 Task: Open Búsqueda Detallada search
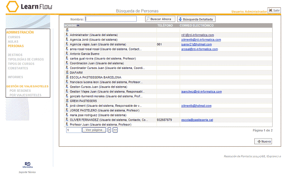(196, 19)
